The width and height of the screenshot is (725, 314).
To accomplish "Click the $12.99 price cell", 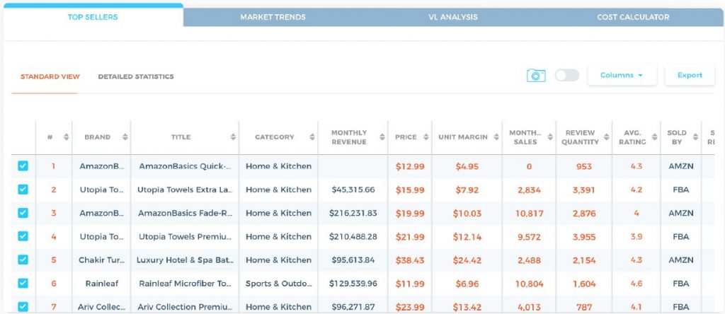I will pyautogui.click(x=410, y=166).
